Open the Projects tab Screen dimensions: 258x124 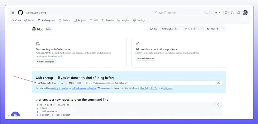tap(80, 20)
